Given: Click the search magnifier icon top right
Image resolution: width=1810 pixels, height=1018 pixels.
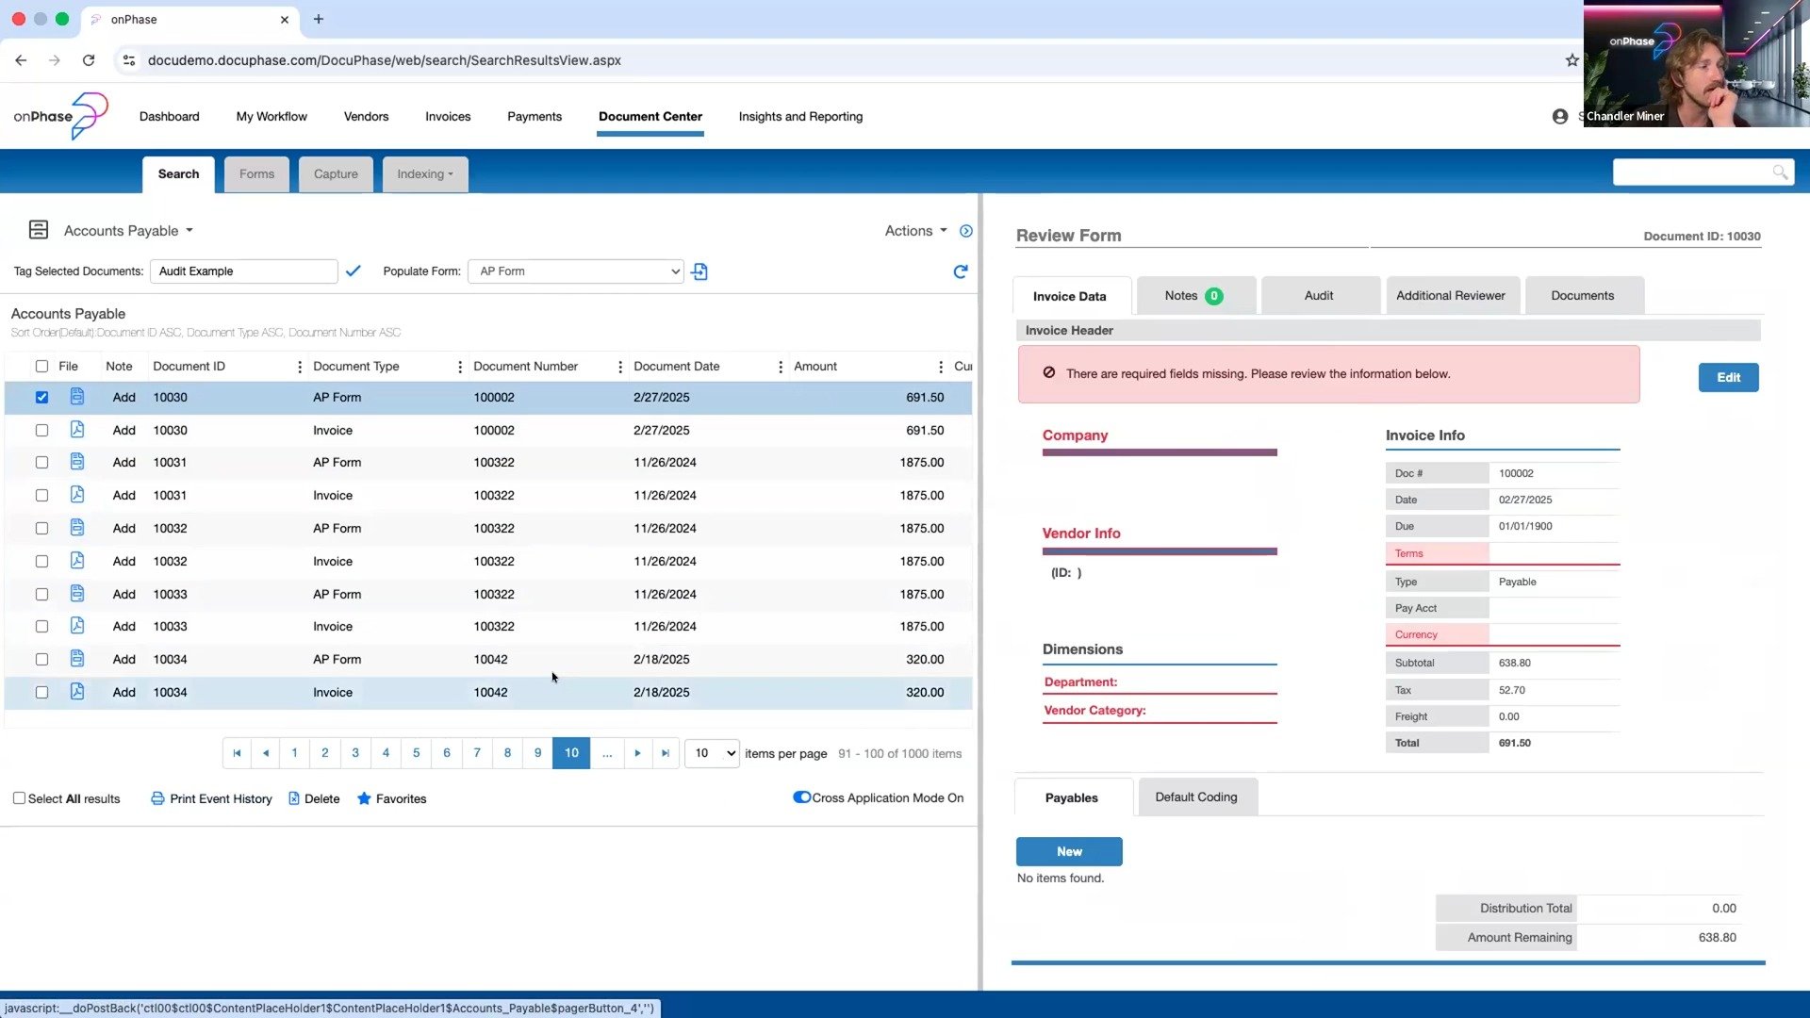Looking at the screenshot, I should tap(1779, 172).
